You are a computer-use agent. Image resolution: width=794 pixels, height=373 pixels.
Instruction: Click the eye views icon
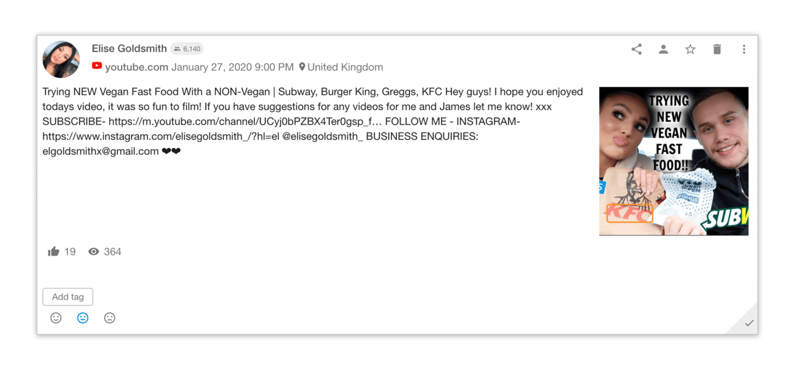pyautogui.click(x=94, y=252)
